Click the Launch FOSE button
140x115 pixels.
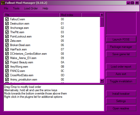coord(121,40)
